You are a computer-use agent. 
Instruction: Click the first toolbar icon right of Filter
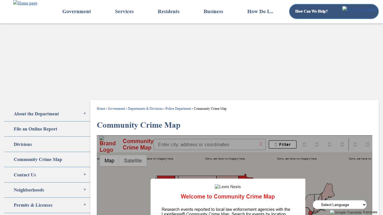click(304, 144)
